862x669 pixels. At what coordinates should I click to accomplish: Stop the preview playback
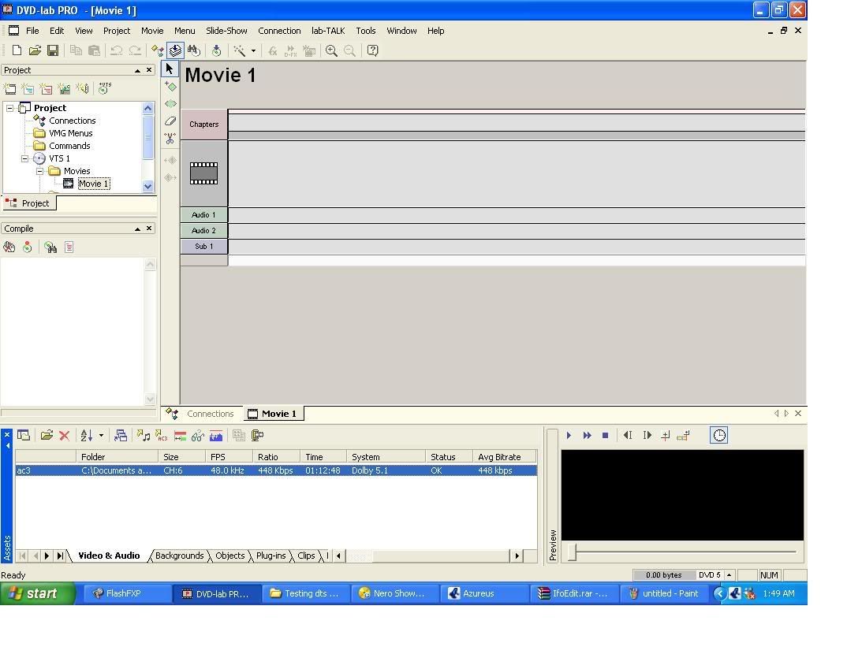click(605, 436)
